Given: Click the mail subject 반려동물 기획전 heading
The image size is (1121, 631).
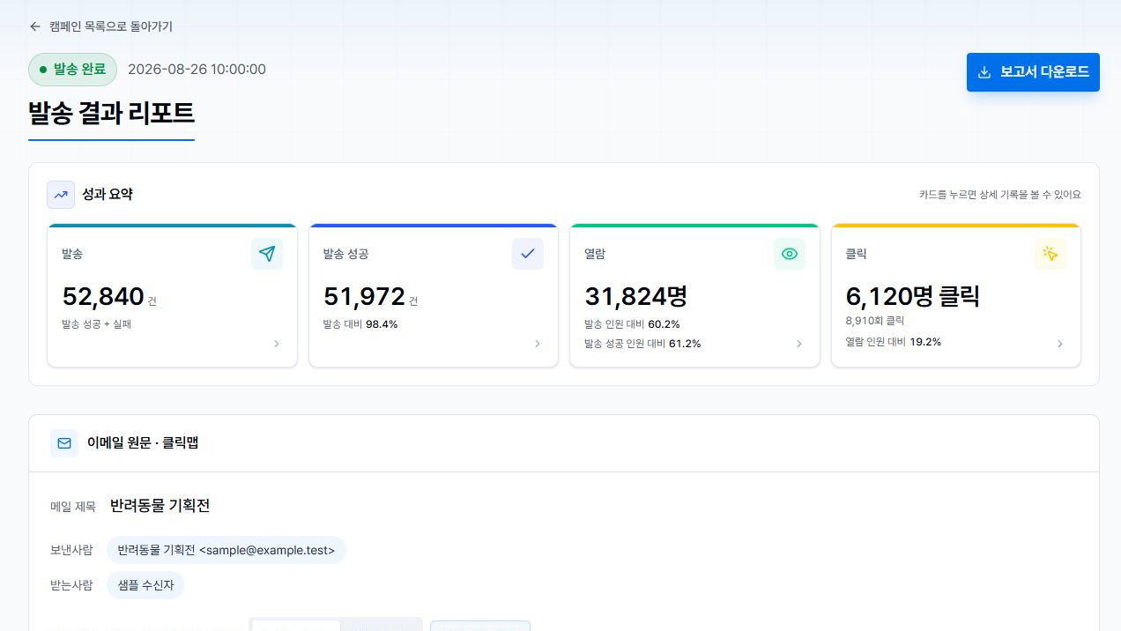Looking at the screenshot, I should (160, 506).
